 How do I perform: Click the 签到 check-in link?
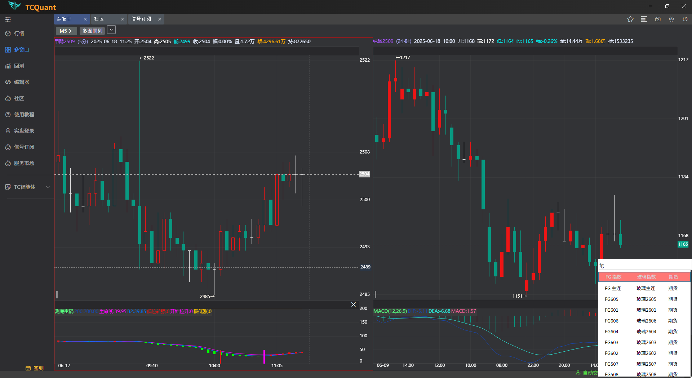[35, 368]
